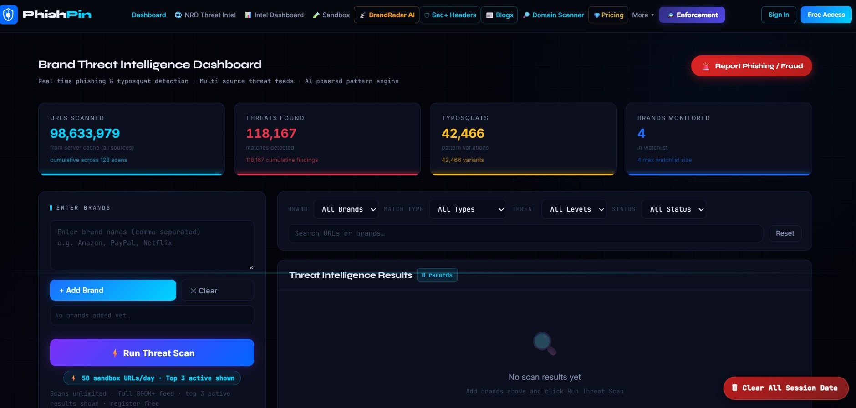856x408 pixels.
Task: Open the Sandbox nav item
Action: (331, 15)
